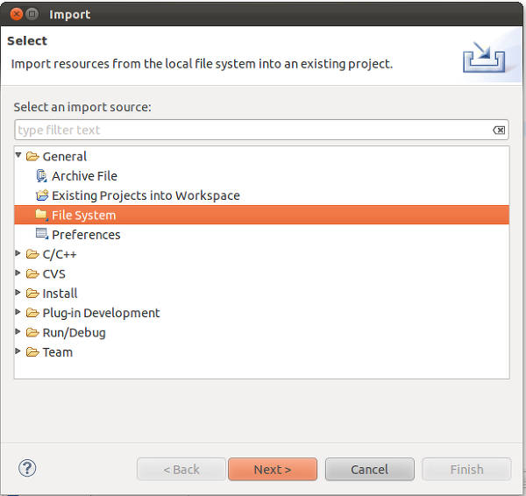The height and width of the screenshot is (496, 526).
Task: Click the File System folder icon
Action: point(41,215)
